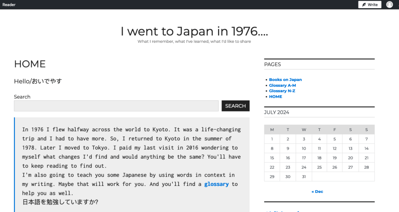399x212 pixels.
Task: Click the glossary link in intro text
Action: click(216, 184)
